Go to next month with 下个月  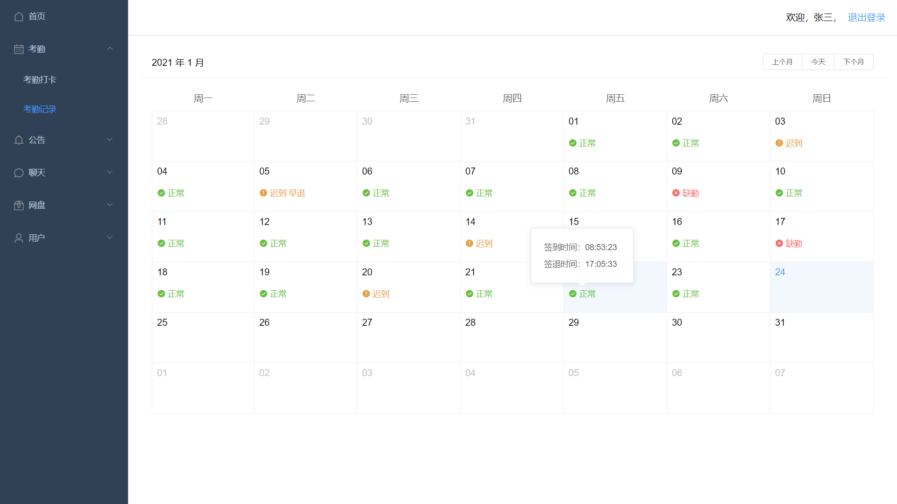click(854, 62)
